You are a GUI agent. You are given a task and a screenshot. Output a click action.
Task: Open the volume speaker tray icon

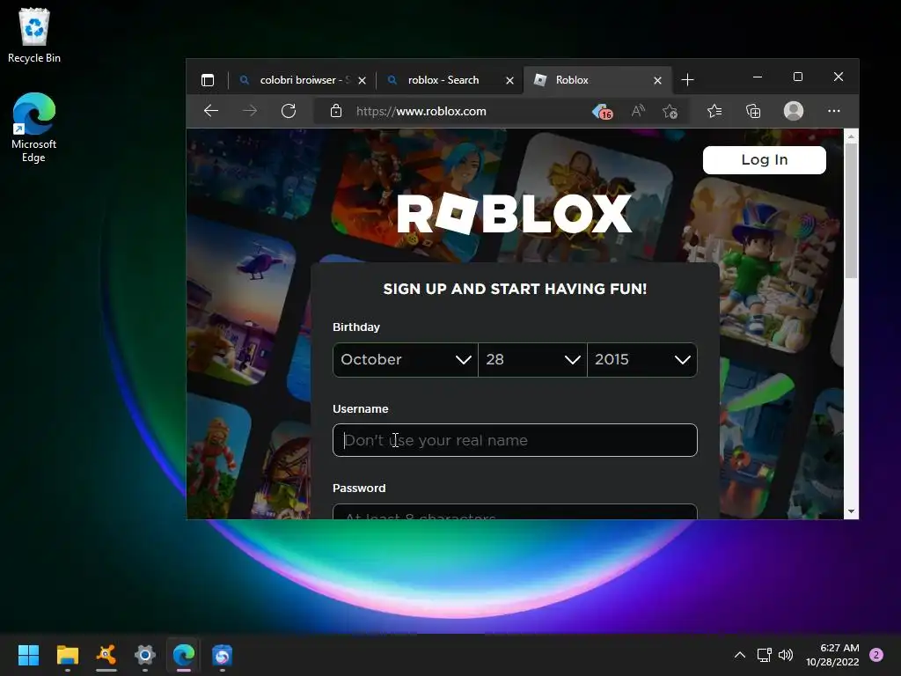point(786,655)
